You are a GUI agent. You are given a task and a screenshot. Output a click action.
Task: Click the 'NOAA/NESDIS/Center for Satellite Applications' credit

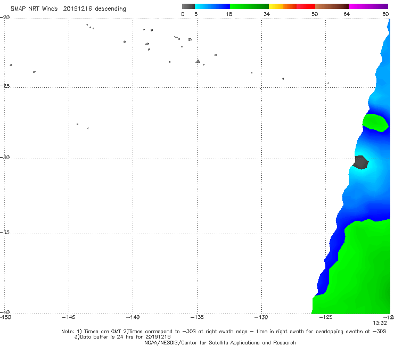point(220,343)
